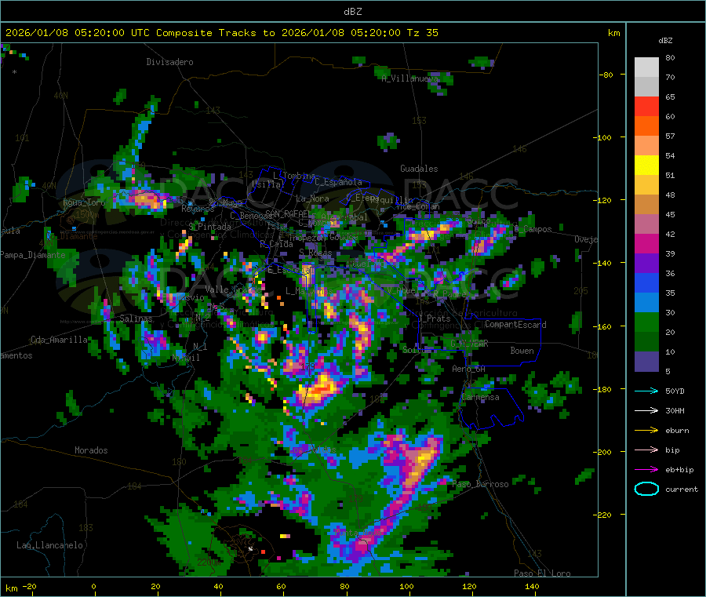Click the 'S_Pintada' place label
The width and height of the screenshot is (706, 597).
pos(209,227)
